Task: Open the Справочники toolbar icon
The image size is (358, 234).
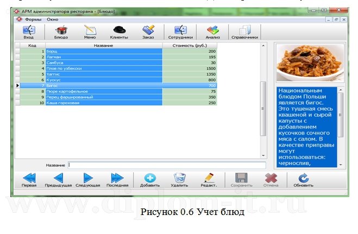Action: click(245, 32)
